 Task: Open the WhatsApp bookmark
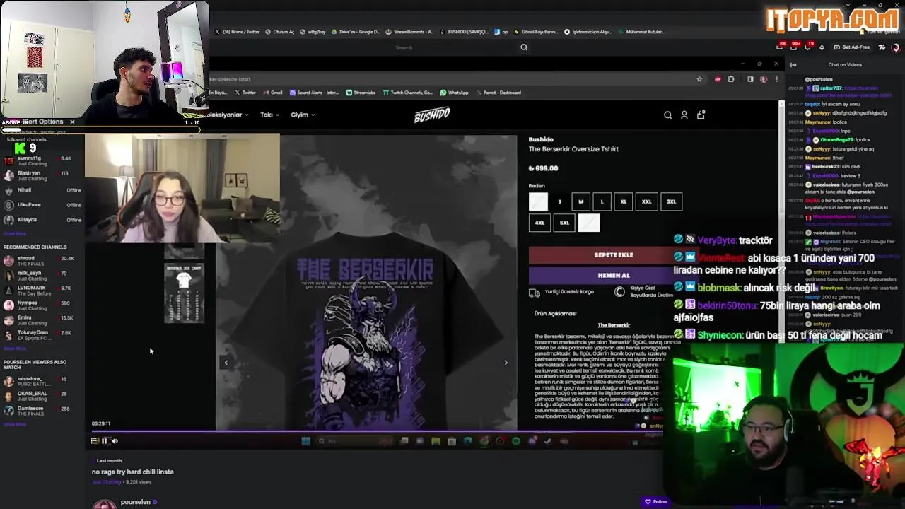(x=454, y=93)
